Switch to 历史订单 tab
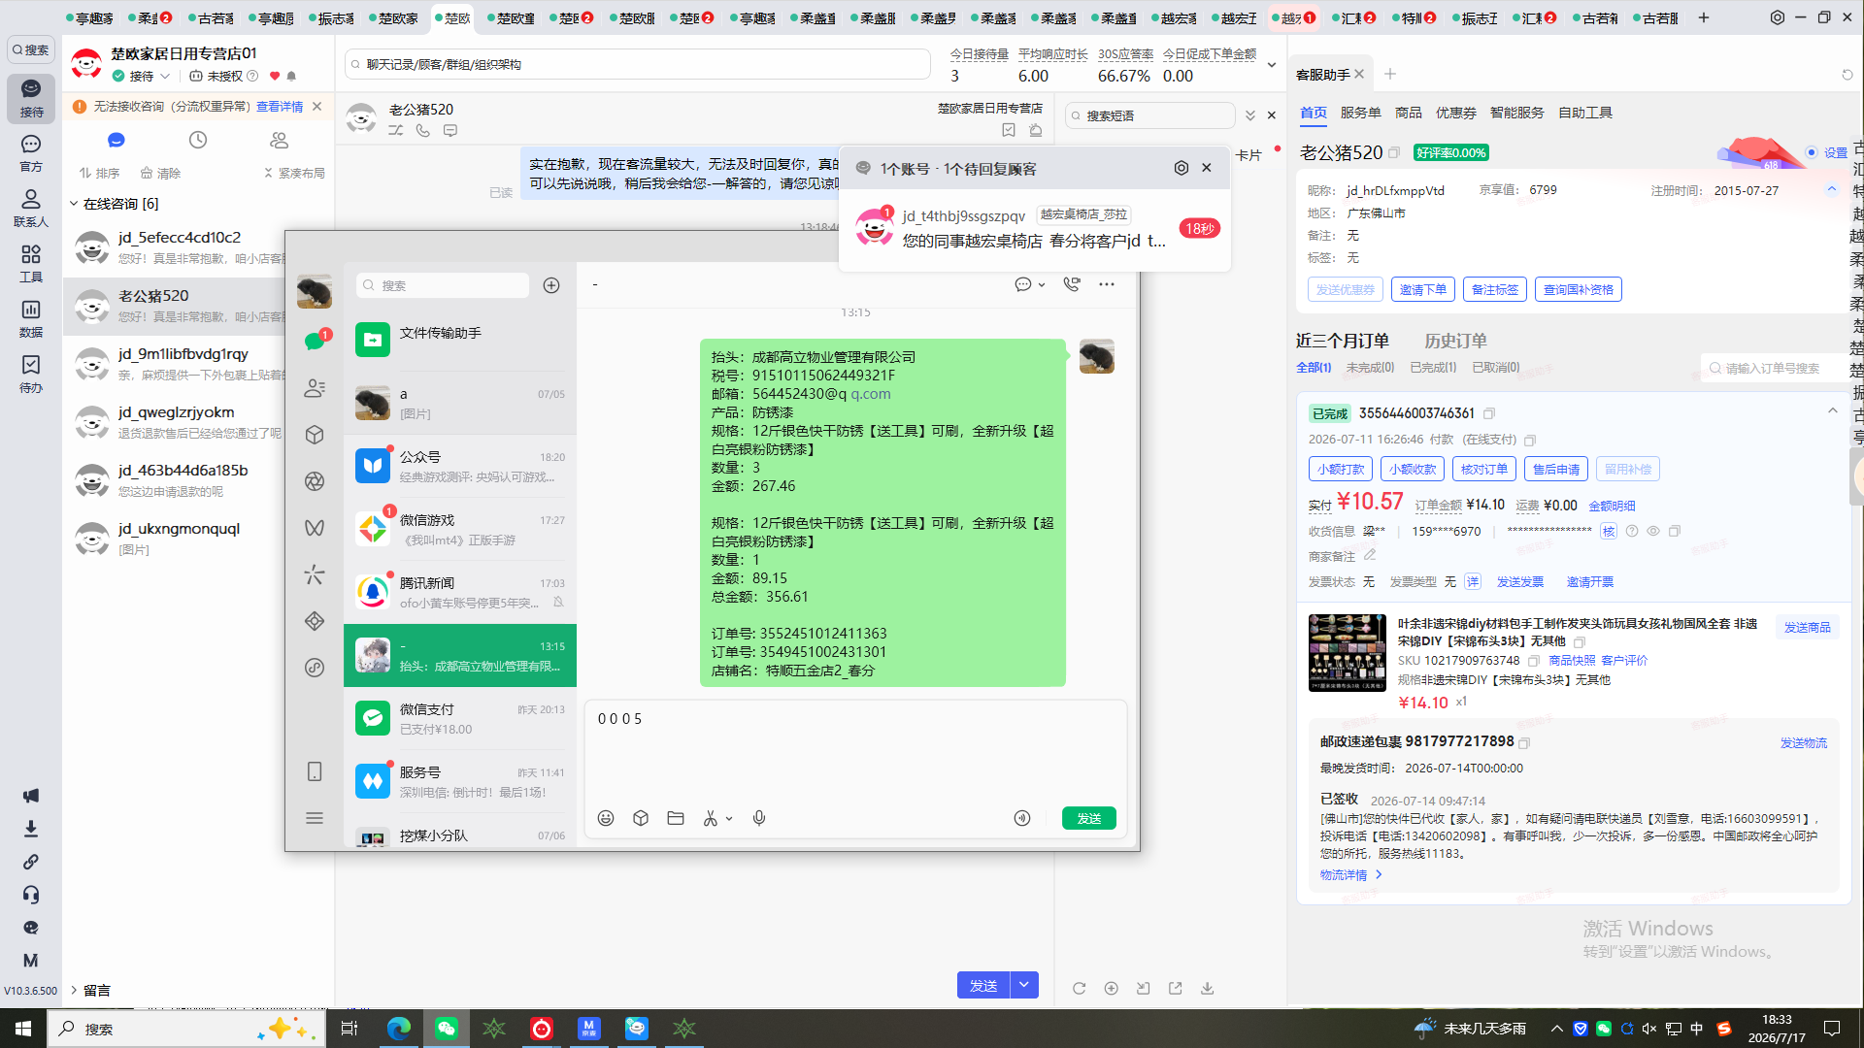1864x1048 pixels. [x=1455, y=341]
